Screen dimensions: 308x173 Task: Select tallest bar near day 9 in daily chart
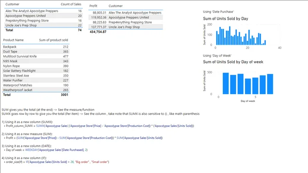click(x=230, y=36)
